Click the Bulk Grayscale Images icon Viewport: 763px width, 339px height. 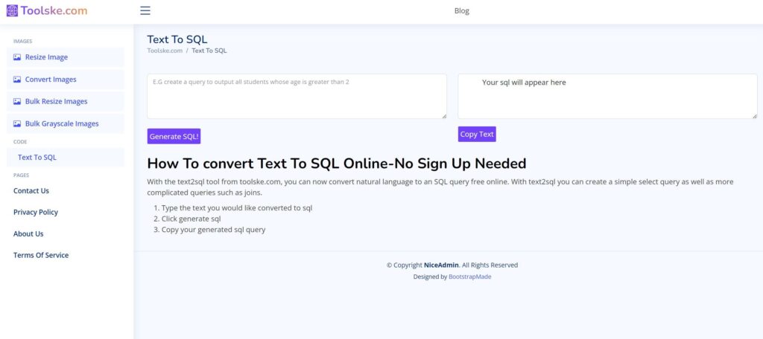[17, 124]
